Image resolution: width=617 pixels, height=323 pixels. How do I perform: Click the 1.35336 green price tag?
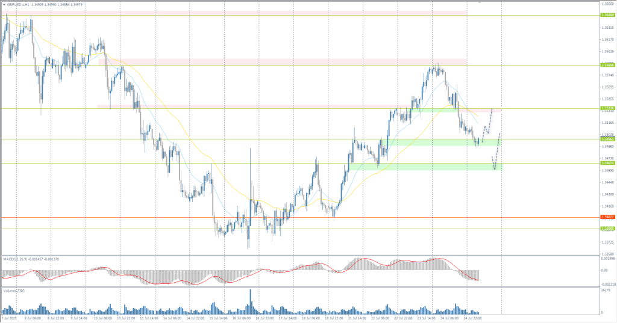tap(607, 109)
